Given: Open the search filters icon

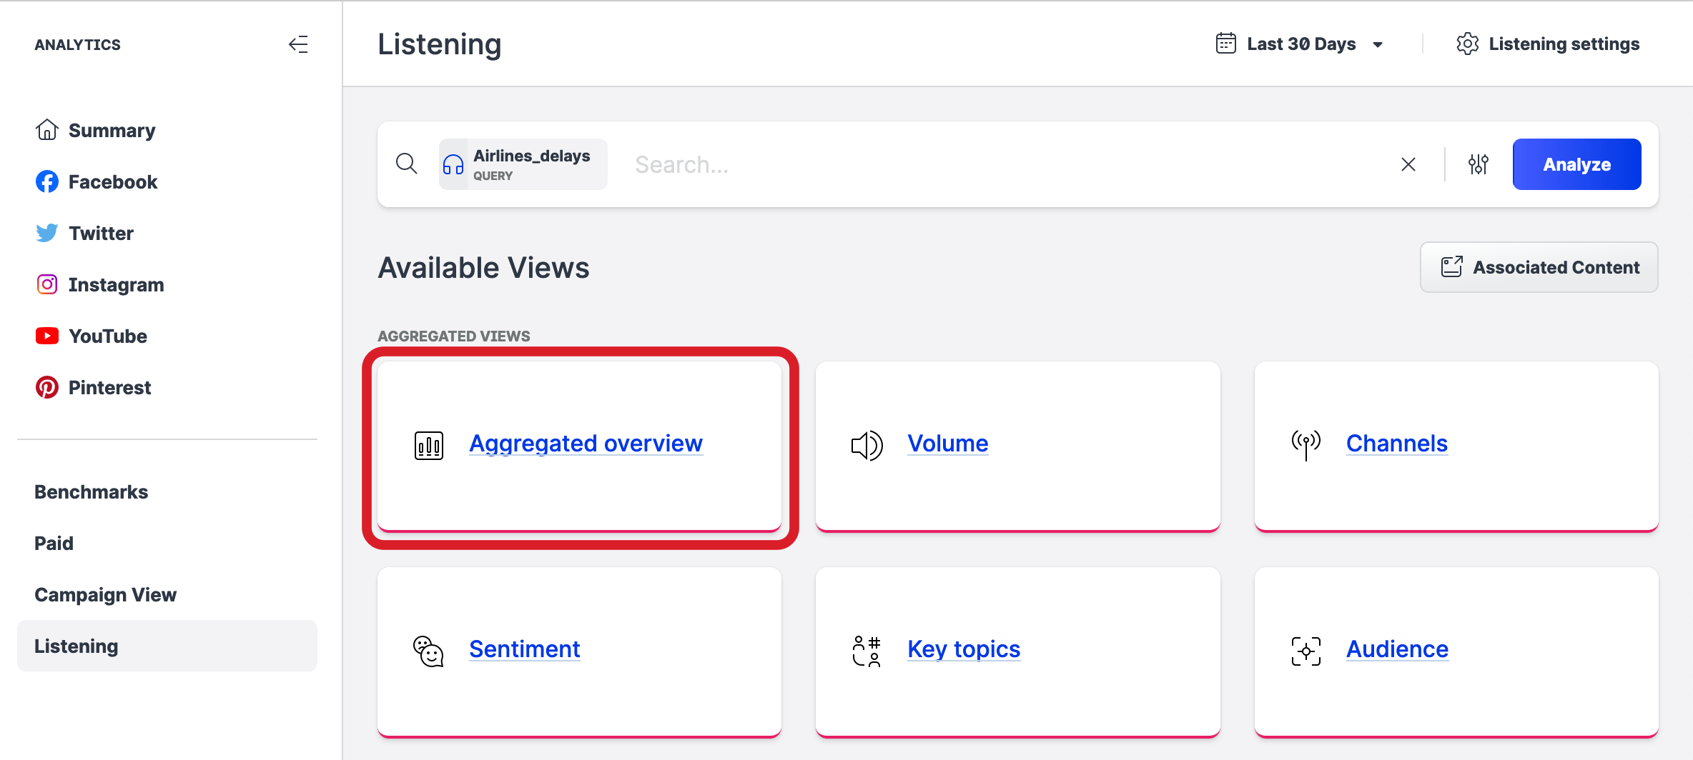Looking at the screenshot, I should tap(1479, 164).
